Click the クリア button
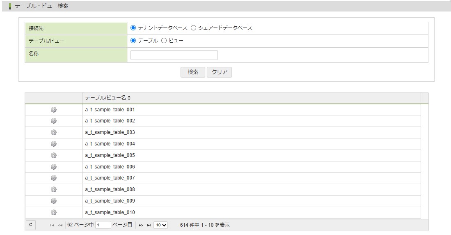Screen dimensions: 451x235 pyautogui.click(x=219, y=72)
